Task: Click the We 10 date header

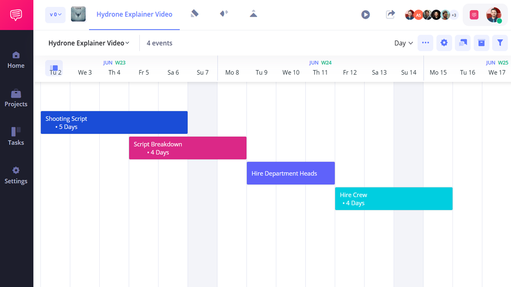Action: tap(291, 72)
